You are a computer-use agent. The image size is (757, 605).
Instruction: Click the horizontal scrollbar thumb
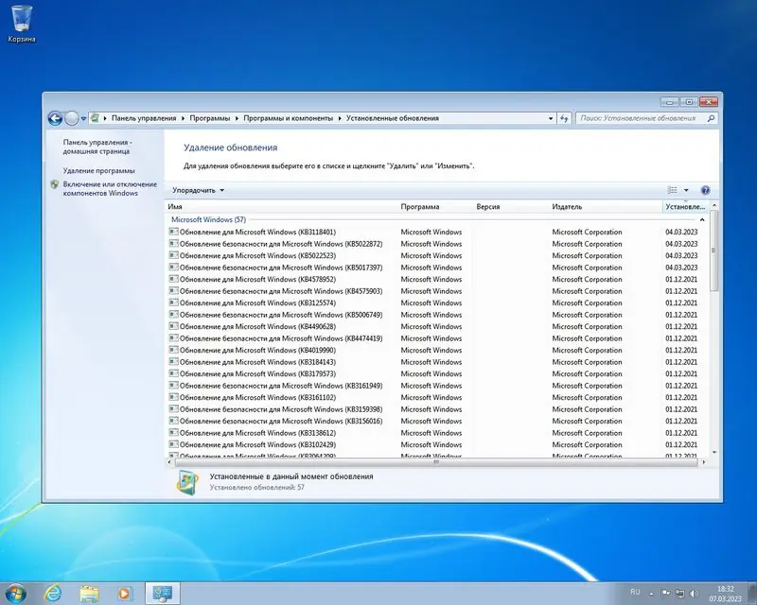[x=436, y=462]
